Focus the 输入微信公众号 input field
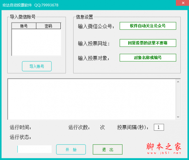The width and height of the screenshot is (189, 160). tap(148, 26)
